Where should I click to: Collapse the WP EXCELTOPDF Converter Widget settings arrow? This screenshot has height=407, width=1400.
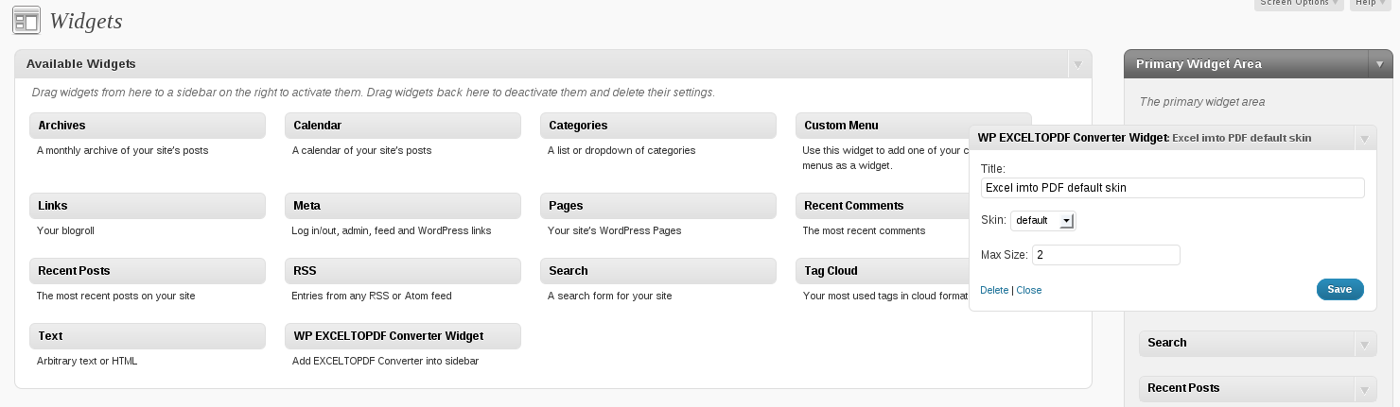click(1364, 138)
